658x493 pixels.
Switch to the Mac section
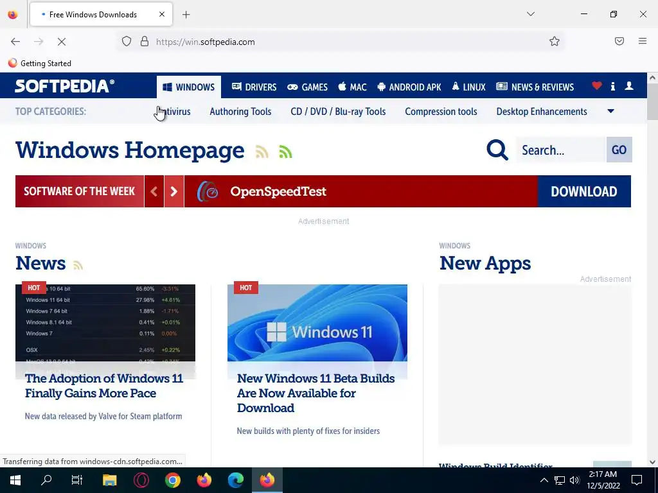(x=353, y=87)
